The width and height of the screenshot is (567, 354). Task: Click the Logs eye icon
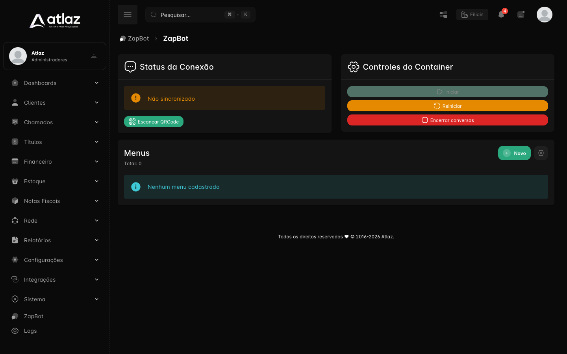(x=15, y=331)
